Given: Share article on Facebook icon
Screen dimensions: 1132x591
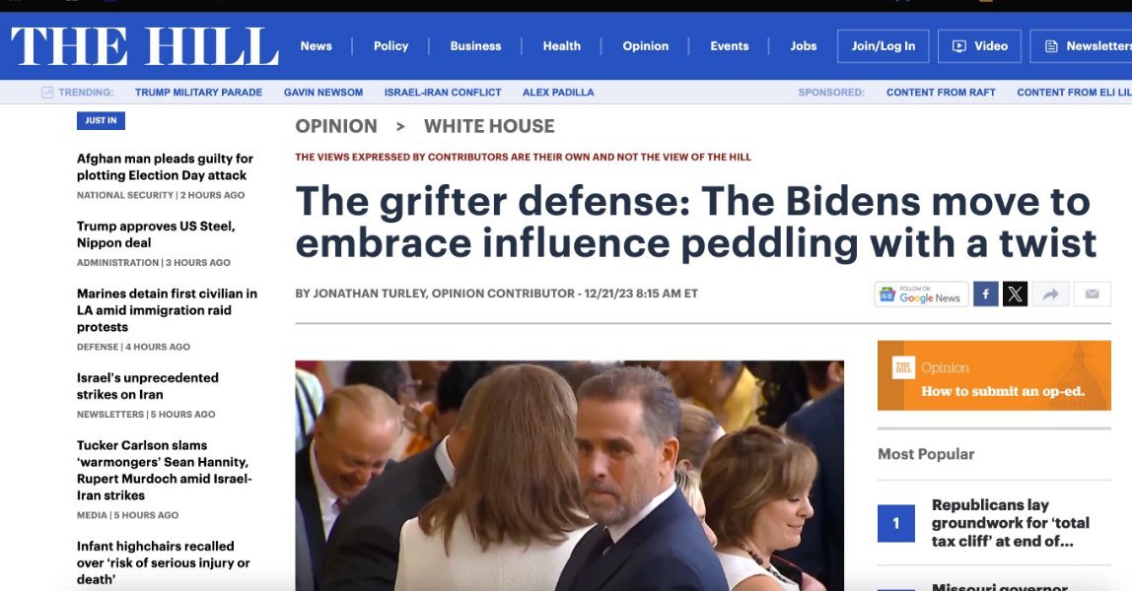Looking at the screenshot, I should point(985,295).
